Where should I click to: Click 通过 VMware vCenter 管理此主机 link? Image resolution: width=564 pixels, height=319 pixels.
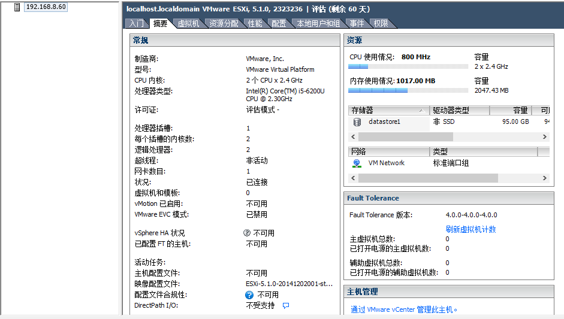click(403, 309)
